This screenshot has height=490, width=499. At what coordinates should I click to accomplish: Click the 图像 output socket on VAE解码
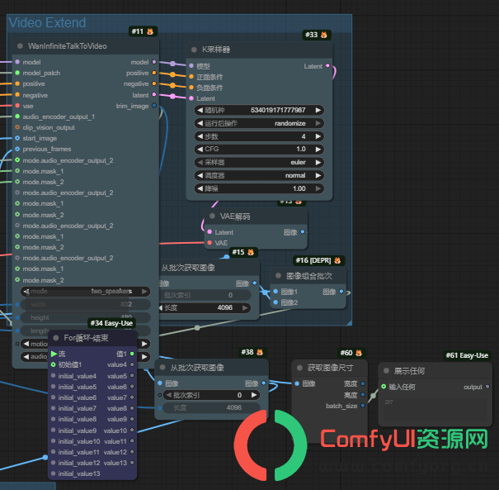pos(303,231)
